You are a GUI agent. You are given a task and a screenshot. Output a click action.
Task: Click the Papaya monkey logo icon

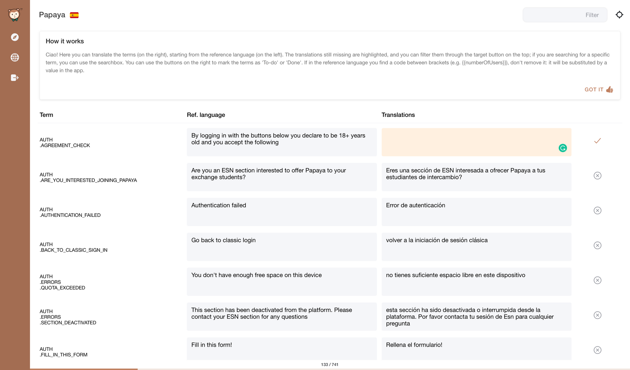coord(14,14)
